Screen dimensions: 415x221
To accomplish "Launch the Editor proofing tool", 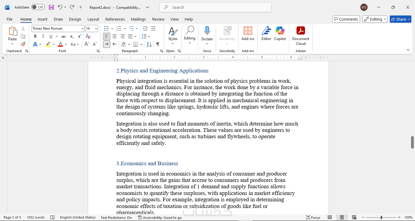I will click(x=266, y=34).
